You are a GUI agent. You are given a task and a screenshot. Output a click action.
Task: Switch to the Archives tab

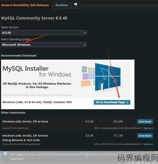[x=62, y=5]
